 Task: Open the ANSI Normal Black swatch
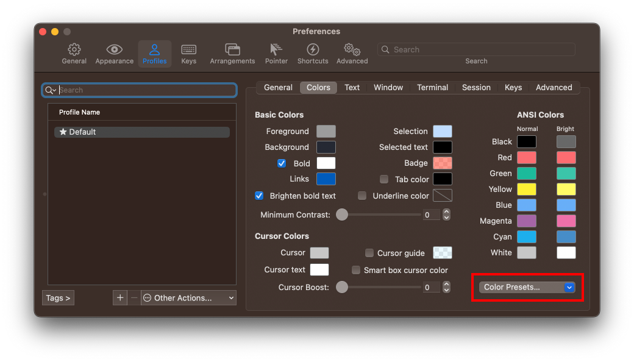pos(527,142)
